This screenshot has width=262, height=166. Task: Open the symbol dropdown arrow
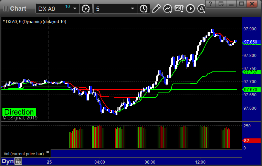[75, 9]
